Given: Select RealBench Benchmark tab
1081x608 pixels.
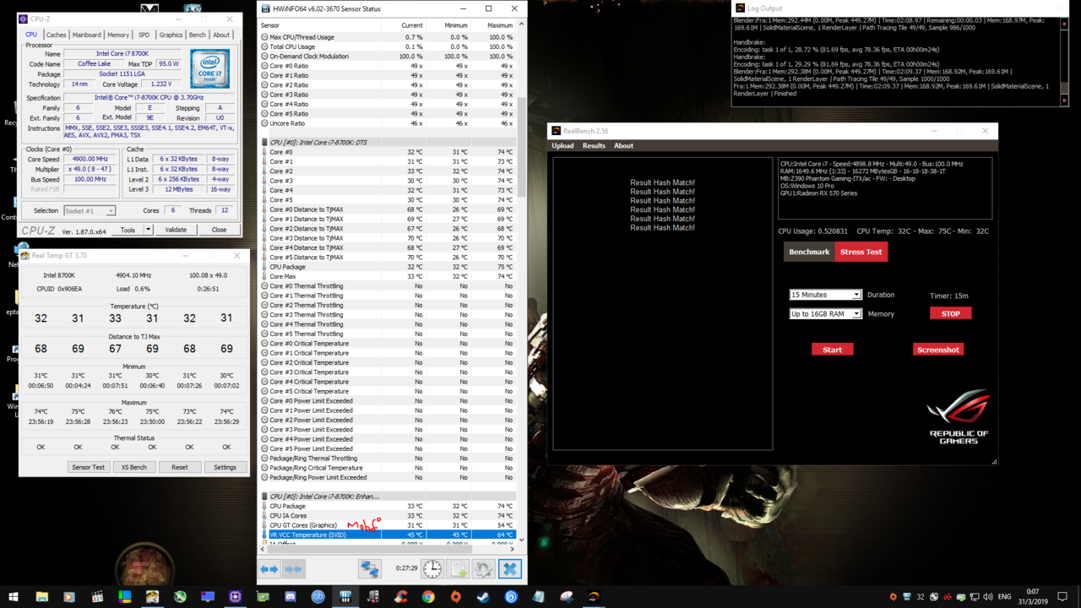Looking at the screenshot, I should pos(809,252).
